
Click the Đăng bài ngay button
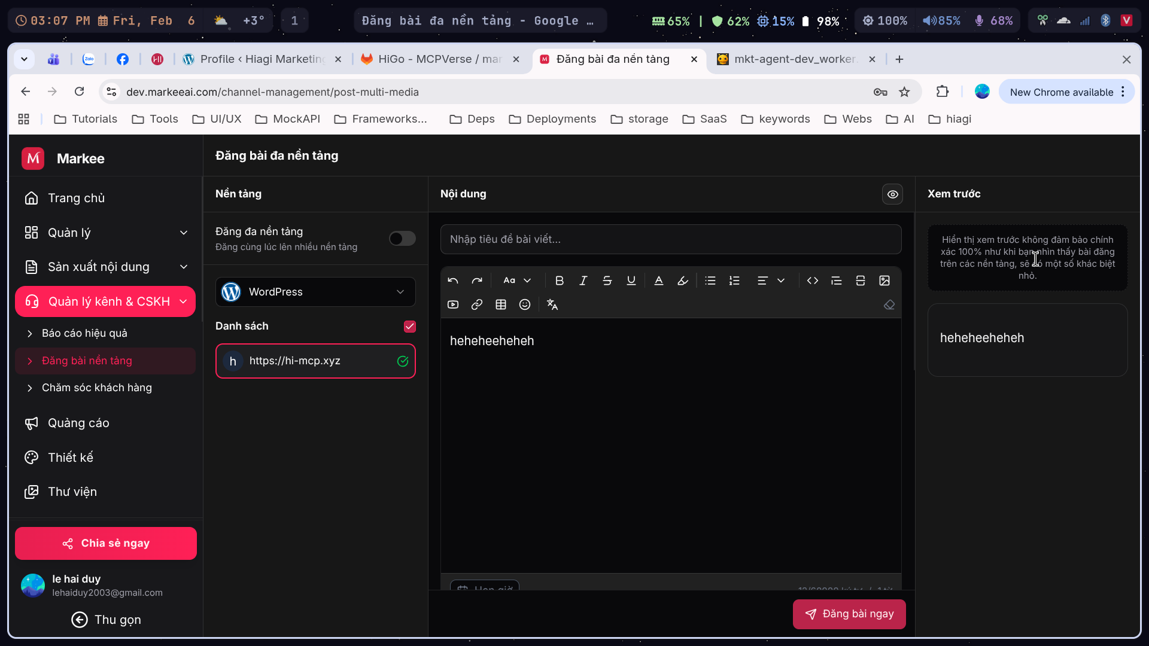coord(849,614)
